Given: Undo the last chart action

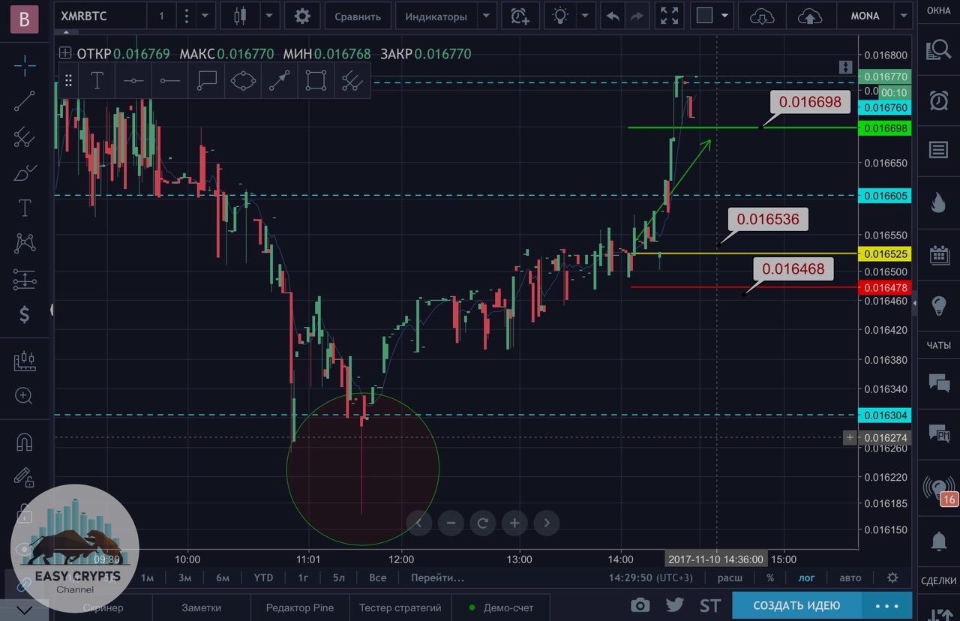Looking at the screenshot, I should point(613,16).
